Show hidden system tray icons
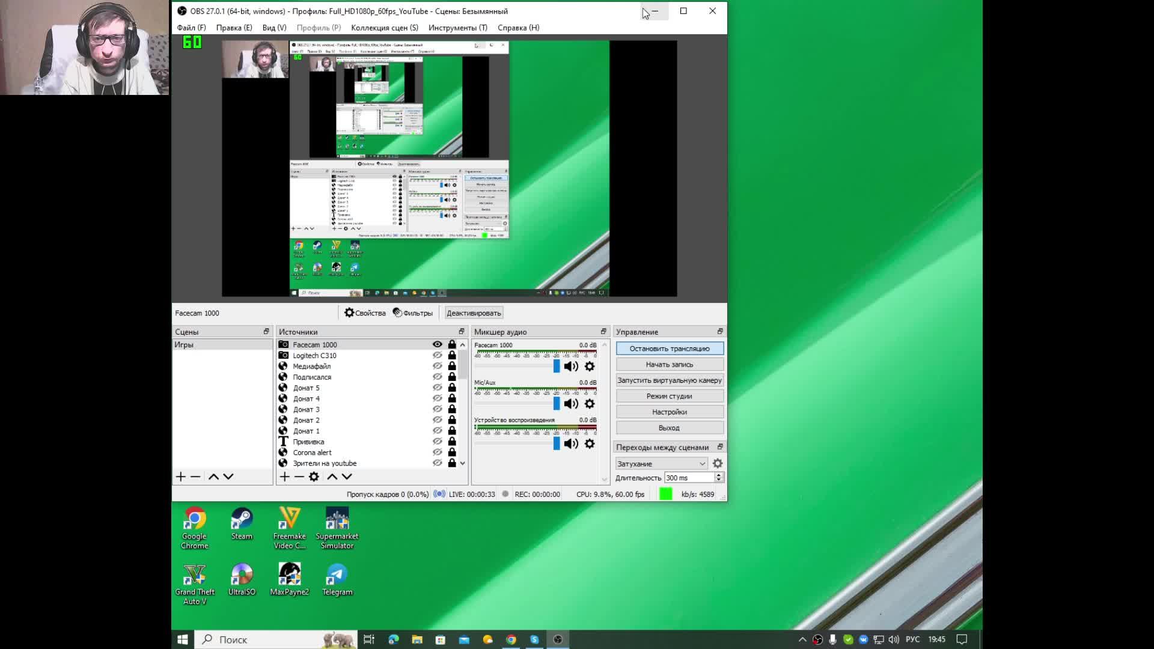Viewport: 1154px width, 649px height. click(x=802, y=639)
